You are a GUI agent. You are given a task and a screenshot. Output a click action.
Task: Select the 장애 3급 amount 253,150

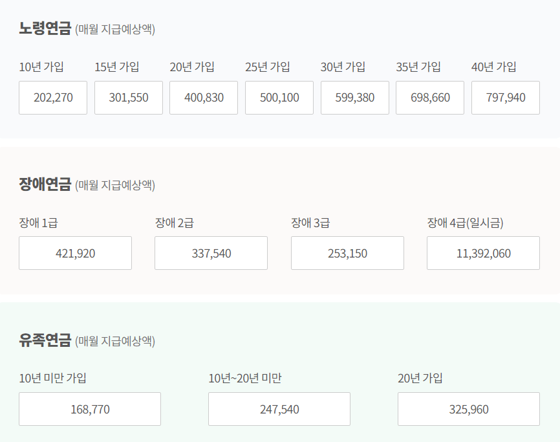347,253
